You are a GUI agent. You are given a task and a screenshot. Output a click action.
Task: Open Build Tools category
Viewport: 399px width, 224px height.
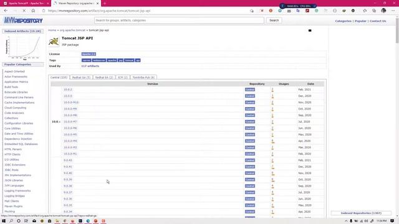[x=11, y=87]
